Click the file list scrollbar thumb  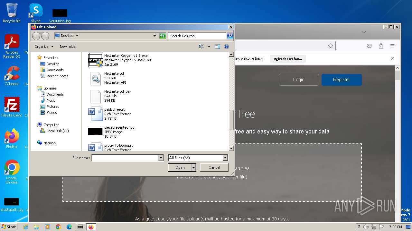point(231,121)
